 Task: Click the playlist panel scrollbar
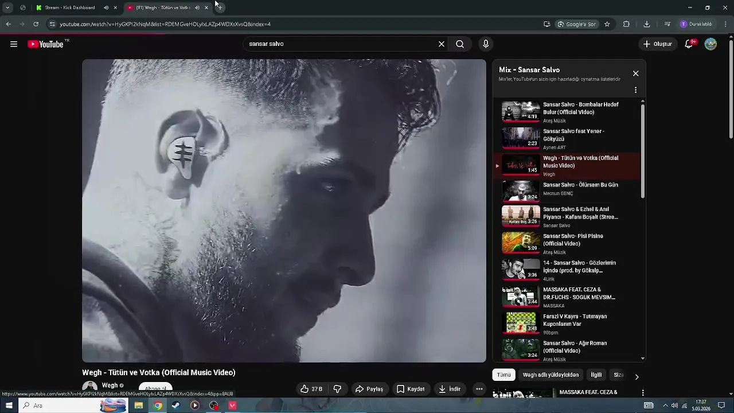642,152
